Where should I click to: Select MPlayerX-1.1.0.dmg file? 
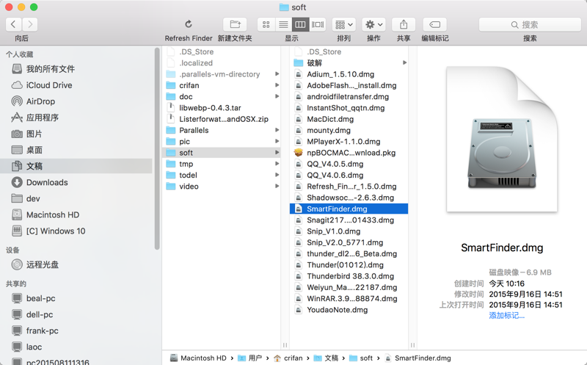[349, 142]
